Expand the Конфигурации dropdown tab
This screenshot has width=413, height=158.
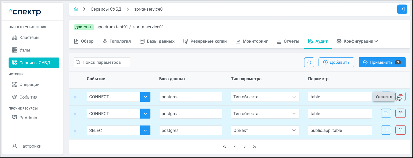[x=357, y=41]
